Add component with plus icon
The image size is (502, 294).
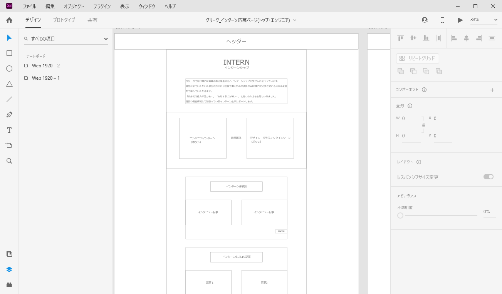[492, 90]
